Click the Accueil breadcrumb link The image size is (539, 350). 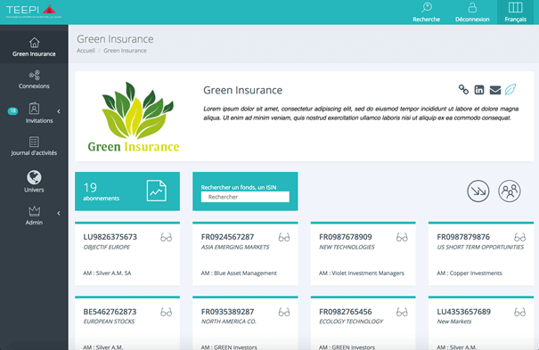coord(86,51)
